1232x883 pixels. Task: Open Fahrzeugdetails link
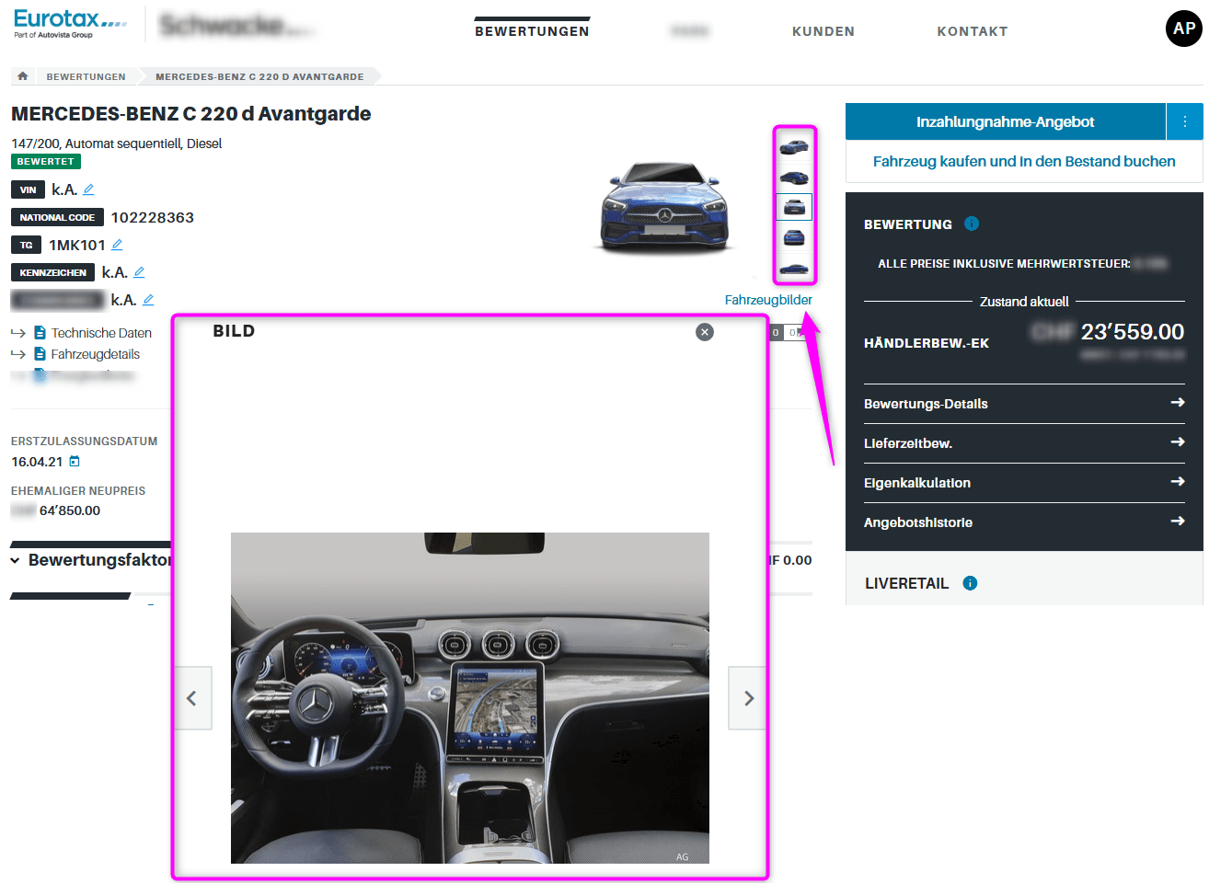96,354
